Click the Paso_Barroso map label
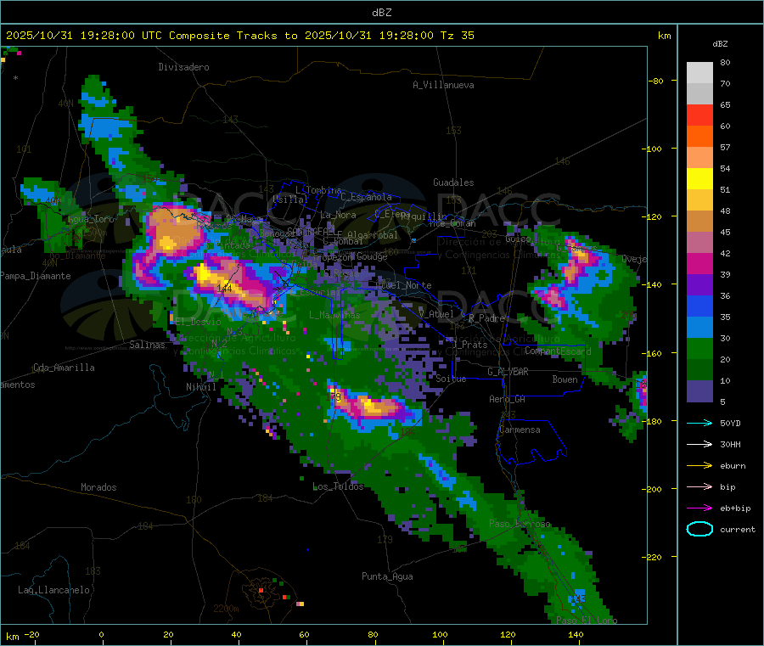 (520, 524)
